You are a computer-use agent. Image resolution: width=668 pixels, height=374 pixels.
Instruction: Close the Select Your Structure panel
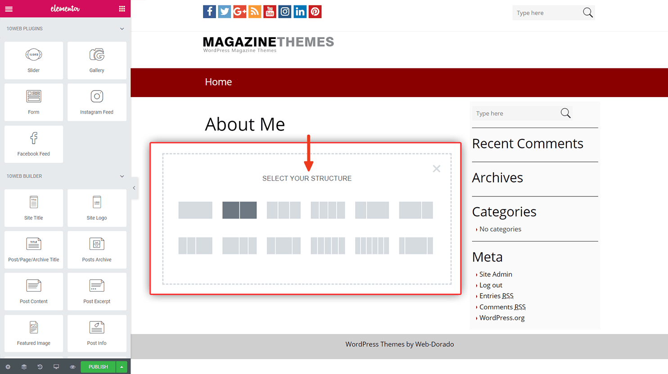(437, 169)
